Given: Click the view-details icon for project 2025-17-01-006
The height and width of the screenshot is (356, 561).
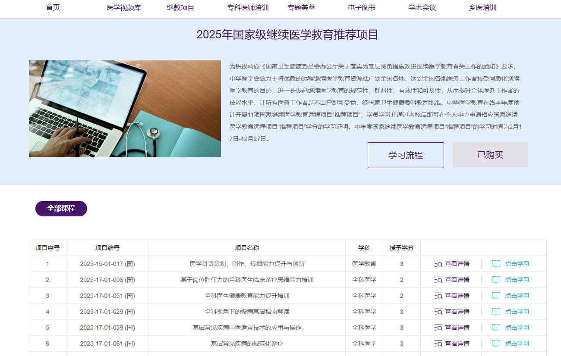Looking at the screenshot, I should tap(438, 280).
